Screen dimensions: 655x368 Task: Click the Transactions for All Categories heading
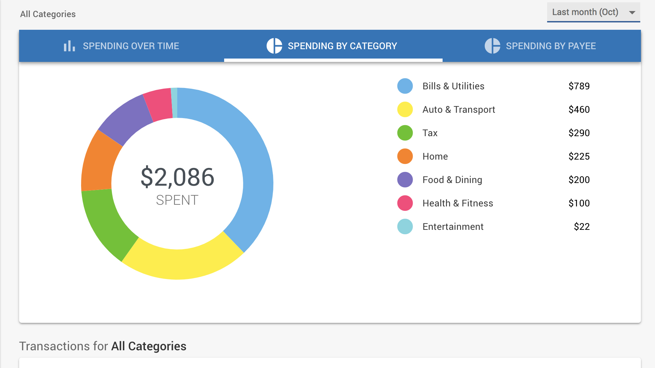coord(103,346)
